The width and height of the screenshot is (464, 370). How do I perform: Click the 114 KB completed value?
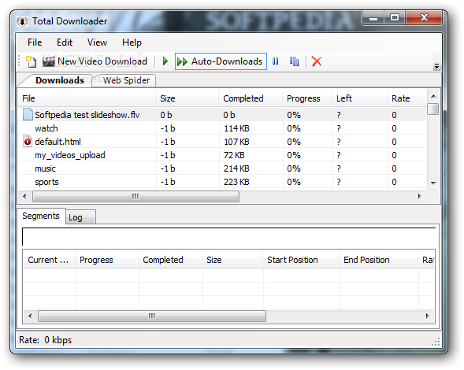[236, 128]
